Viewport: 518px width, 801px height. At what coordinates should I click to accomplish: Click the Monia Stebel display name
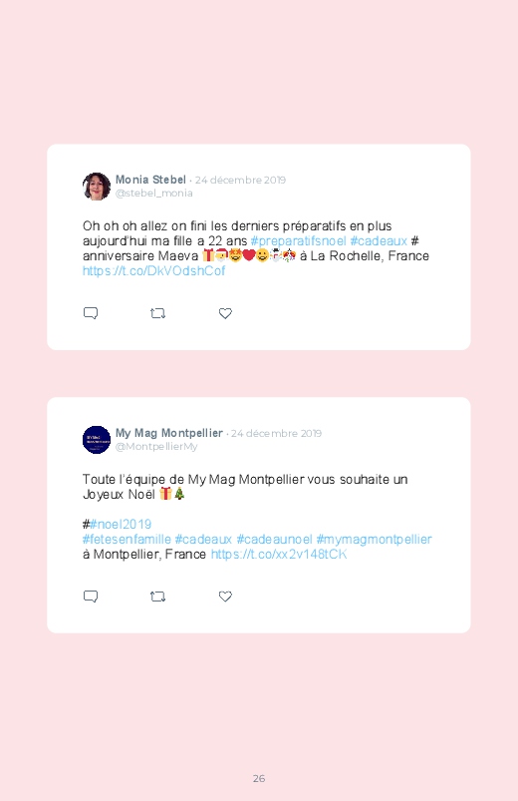[150, 180]
